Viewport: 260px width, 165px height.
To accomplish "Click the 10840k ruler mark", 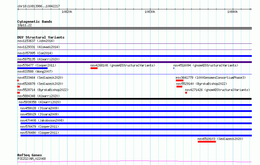I will 233,12.
